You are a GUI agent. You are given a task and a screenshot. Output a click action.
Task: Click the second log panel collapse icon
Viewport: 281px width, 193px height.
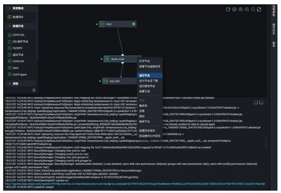[x=261, y=102]
